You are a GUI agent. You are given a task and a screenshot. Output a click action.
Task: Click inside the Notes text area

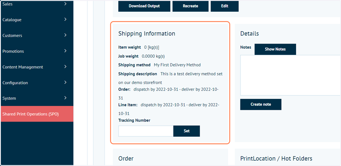tap(290, 75)
